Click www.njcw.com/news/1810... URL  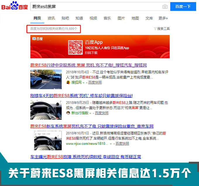click(x=87, y=144)
